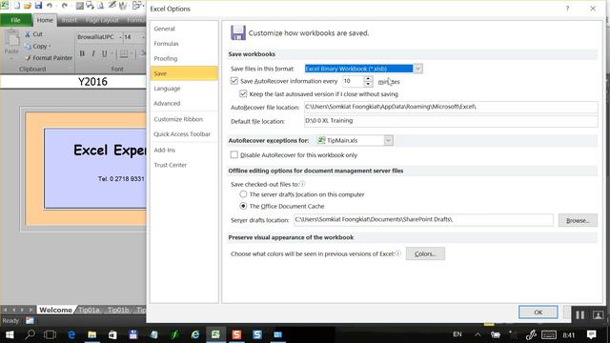Click the Redo arrow in Excel toolbar
Screen dimensions: 610x343
tap(64, 6)
